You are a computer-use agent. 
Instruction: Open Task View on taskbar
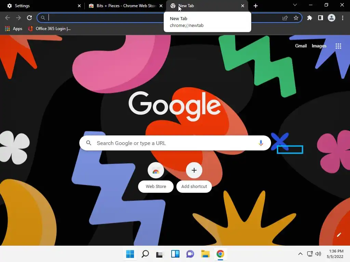pyautogui.click(x=160, y=254)
